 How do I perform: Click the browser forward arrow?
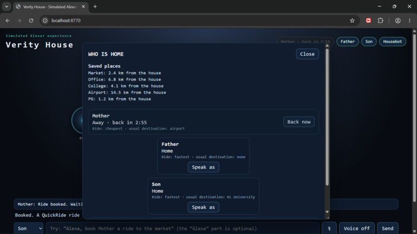[19, 21]
